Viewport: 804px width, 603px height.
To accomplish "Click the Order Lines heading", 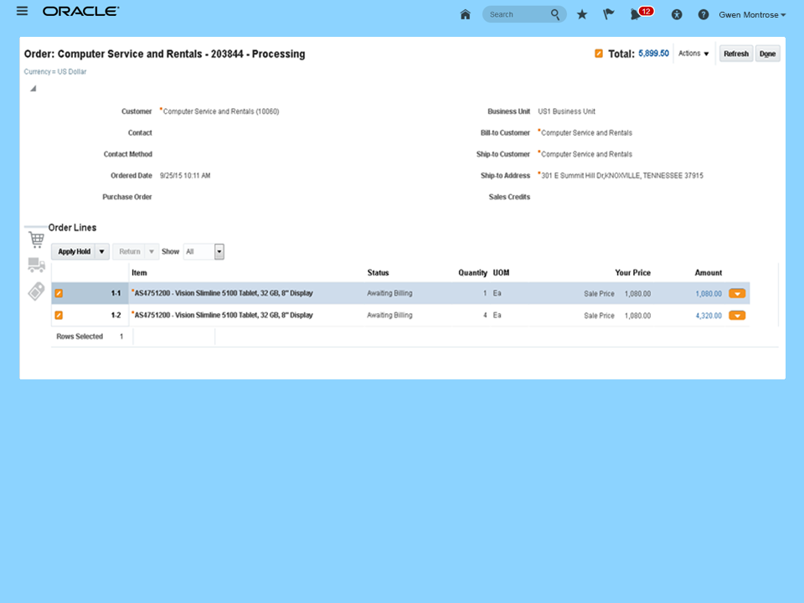I will [x=72, y=228].
